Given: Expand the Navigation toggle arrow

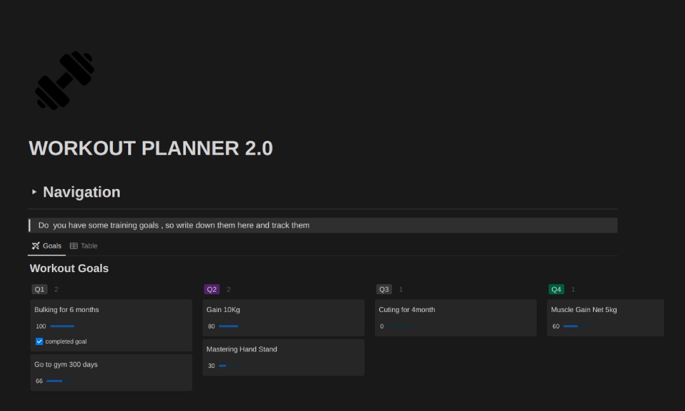Looking at the screenshot, I should click(34, 192).
